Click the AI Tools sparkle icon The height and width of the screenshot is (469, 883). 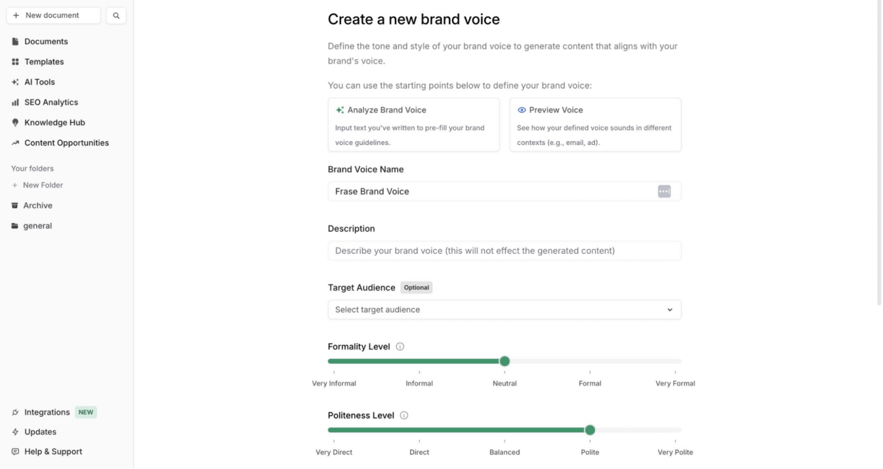[16, 82]
